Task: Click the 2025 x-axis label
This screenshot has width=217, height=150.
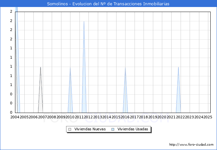Action: tap(208, 117)
